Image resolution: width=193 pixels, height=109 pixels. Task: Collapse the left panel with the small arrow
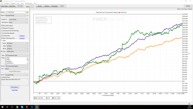pos(1,9)
